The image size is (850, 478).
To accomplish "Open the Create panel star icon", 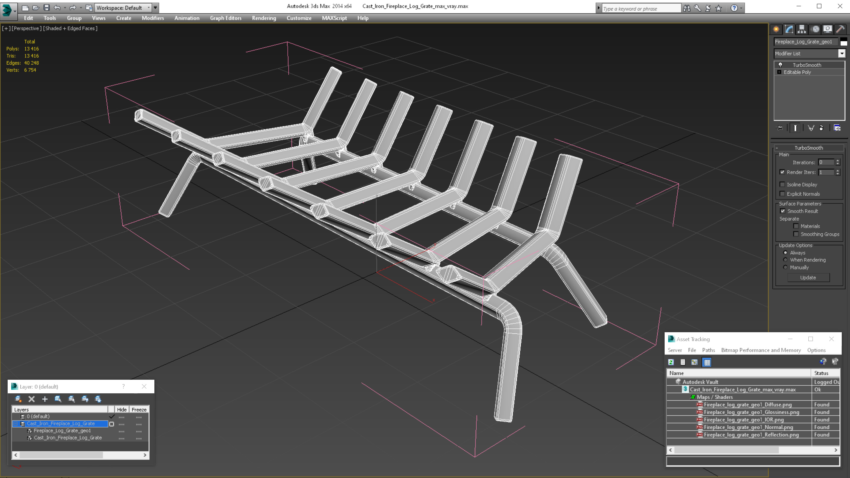I will tap(776, 30).
